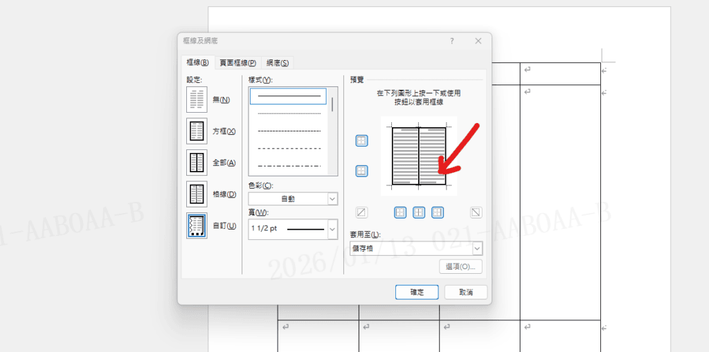Choose the 方框 (Box) border setting icon
709x352 pixels.
pyautogui.click(x=197, y=131)
